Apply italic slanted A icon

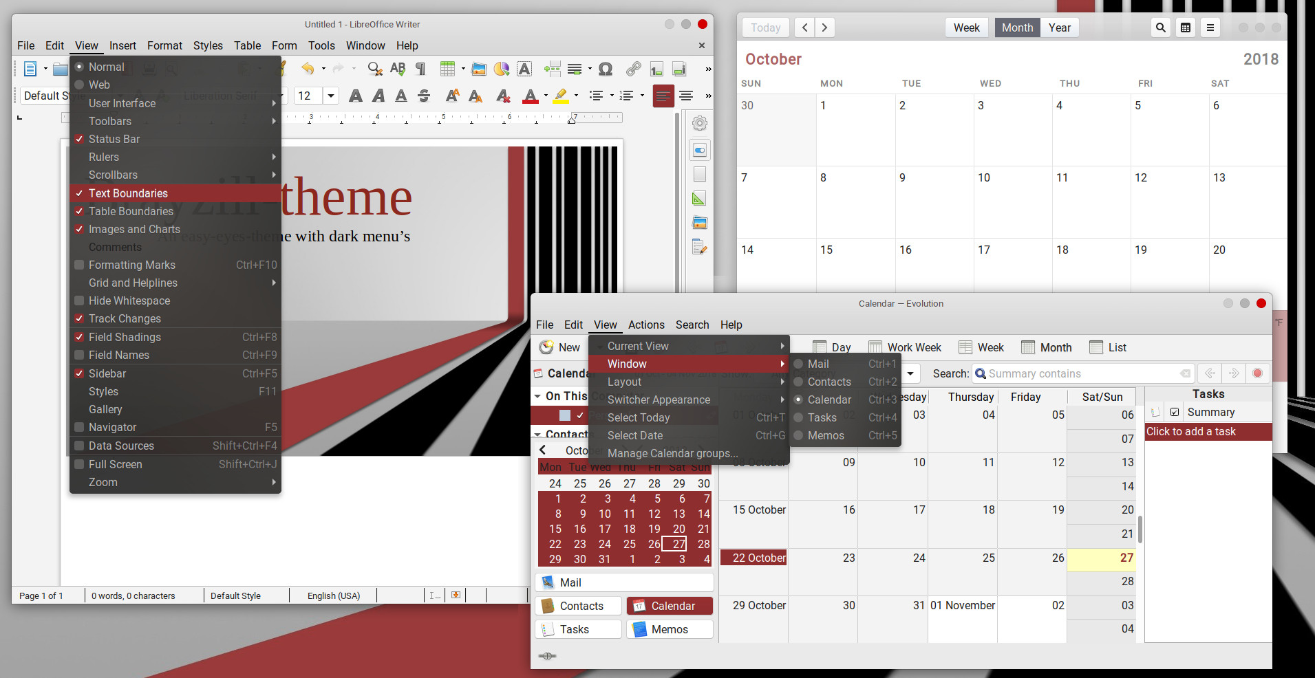pyautogui.click(x=378, y=96)
